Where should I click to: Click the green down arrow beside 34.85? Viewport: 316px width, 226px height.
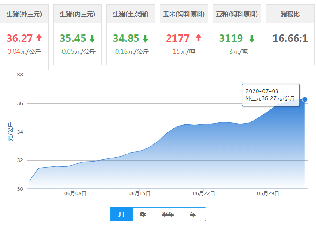tap(145, 38)
